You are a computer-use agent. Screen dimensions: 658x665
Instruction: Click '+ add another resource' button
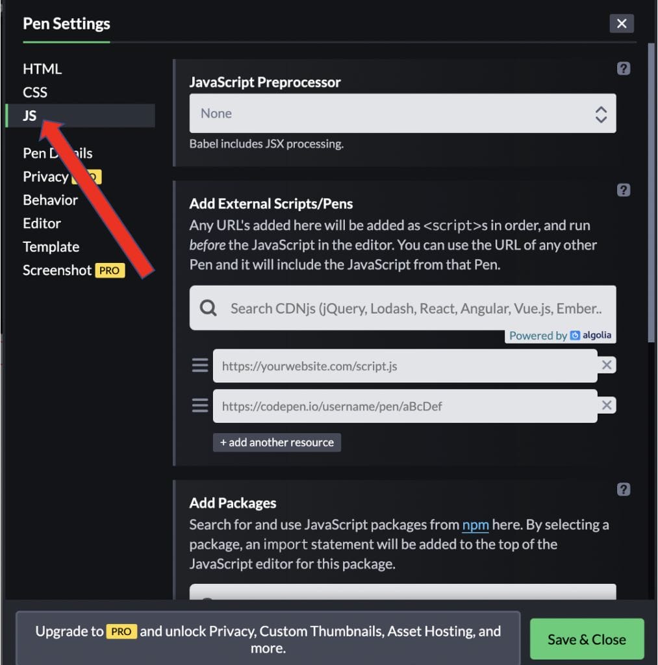pos(277,442)
